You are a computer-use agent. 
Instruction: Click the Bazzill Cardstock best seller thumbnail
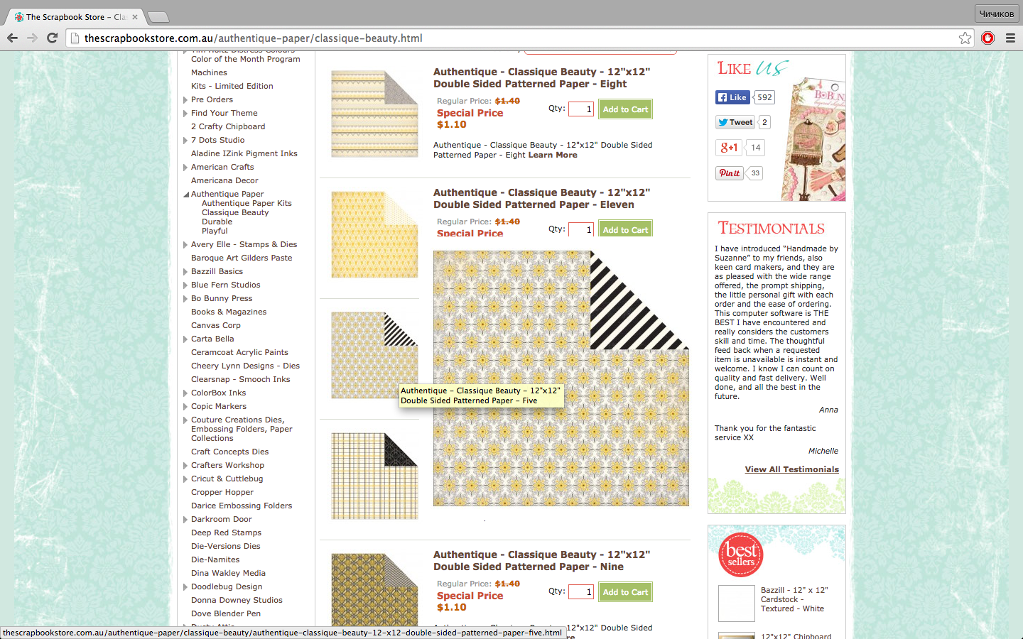pos(737,603)
